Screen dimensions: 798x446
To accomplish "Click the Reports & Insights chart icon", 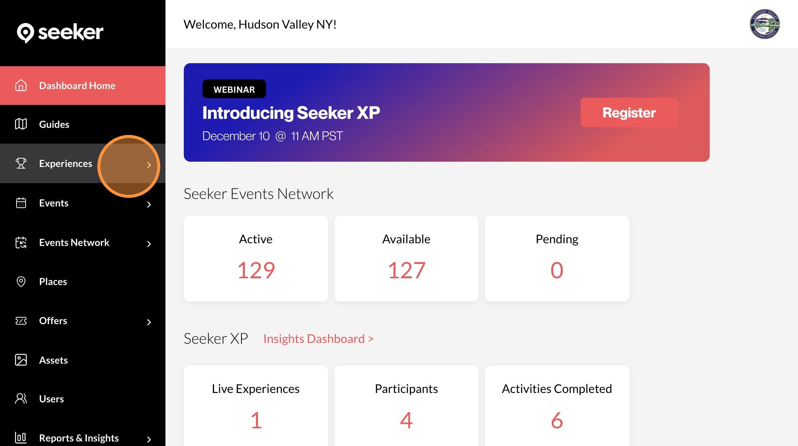I will click(21, 438).
